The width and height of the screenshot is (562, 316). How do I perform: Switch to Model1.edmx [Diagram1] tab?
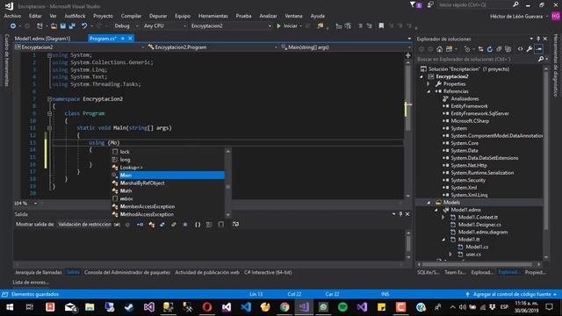point(42,39)
